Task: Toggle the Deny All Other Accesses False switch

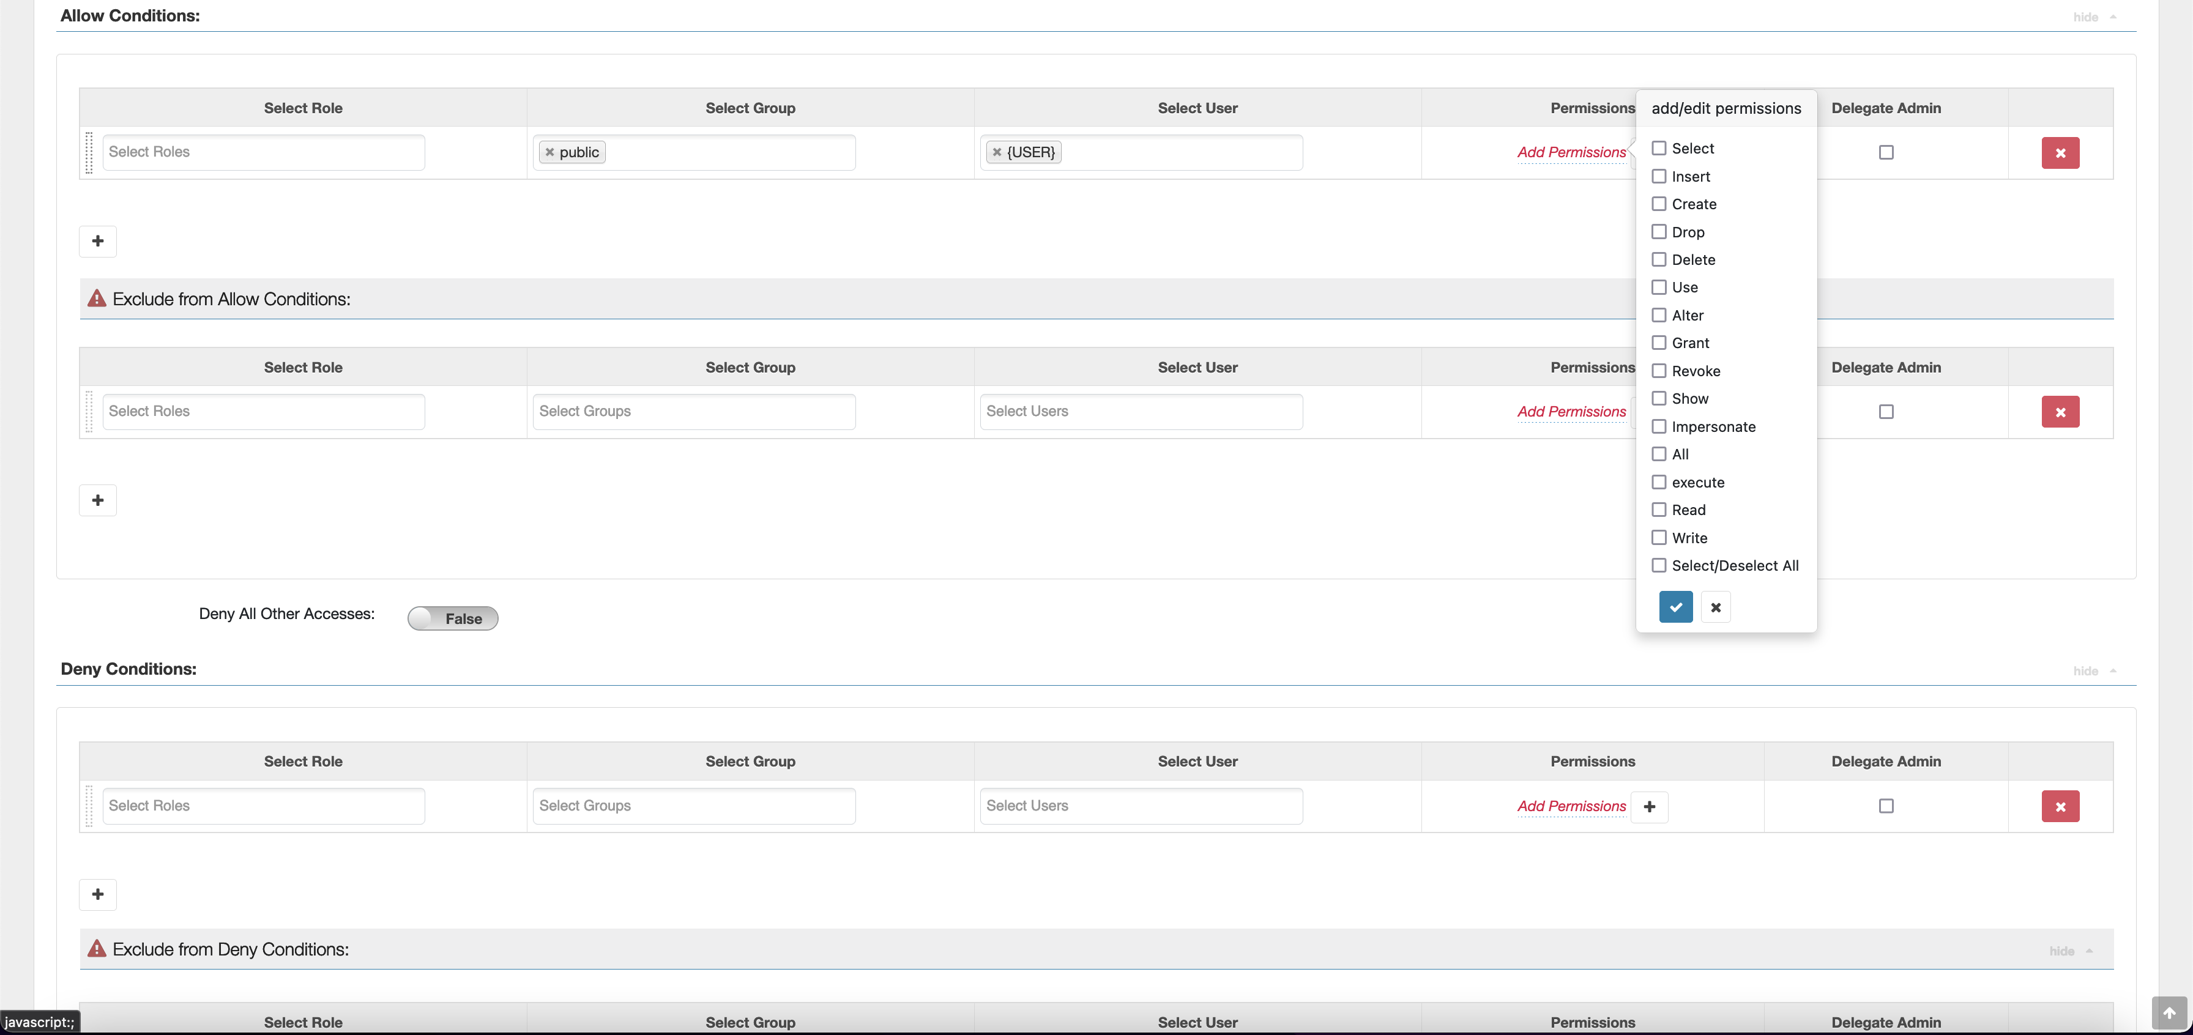Action: (x=455, y=617)
